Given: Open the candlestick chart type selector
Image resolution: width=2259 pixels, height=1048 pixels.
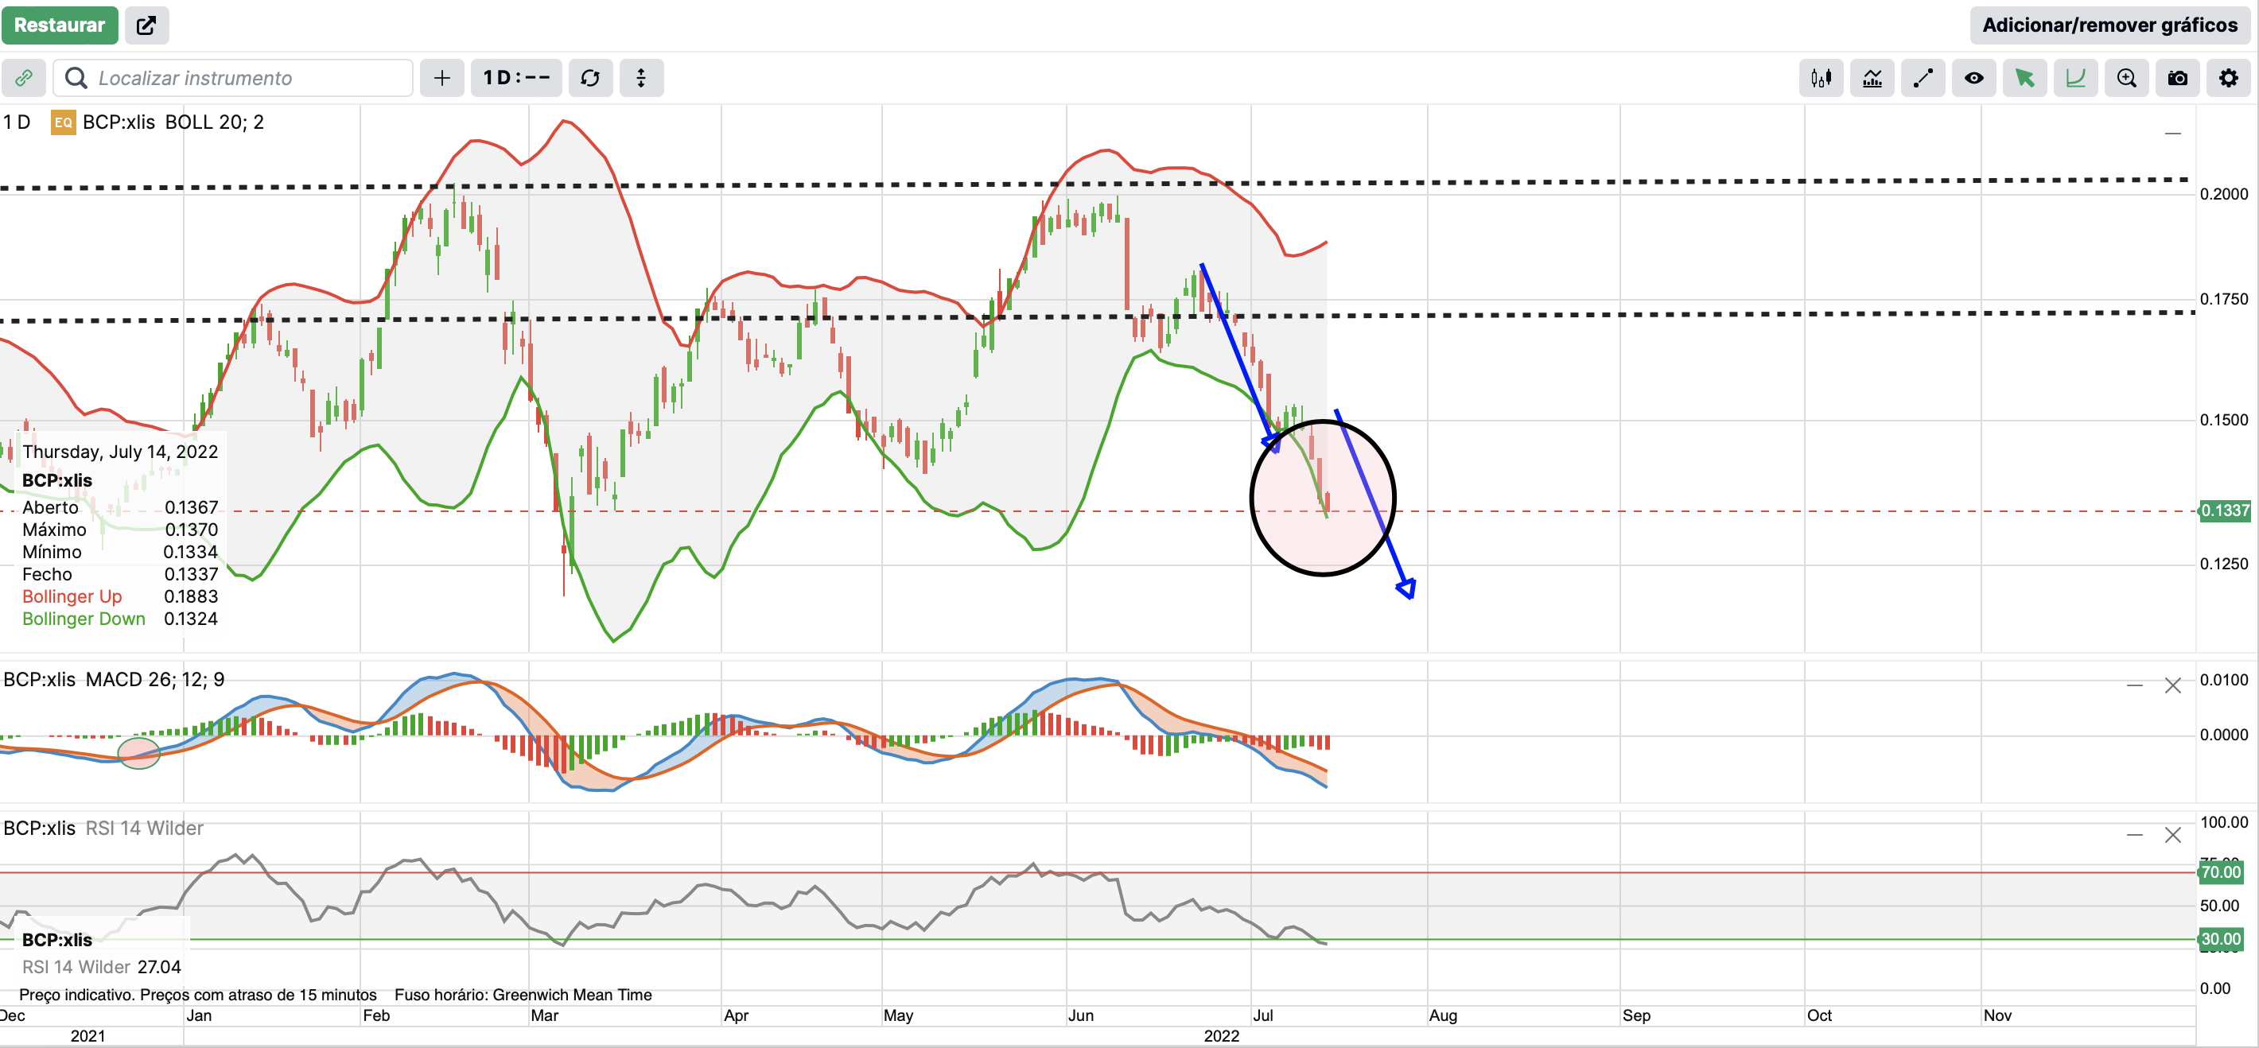Looking at the screenshot, I should pos(1821,78).
